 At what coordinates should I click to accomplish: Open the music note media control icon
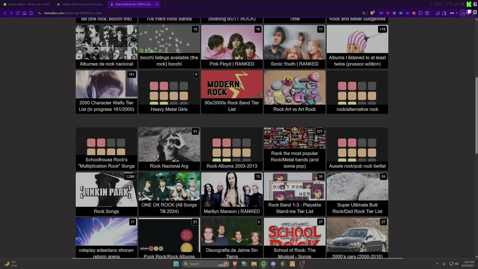point(437,13)
